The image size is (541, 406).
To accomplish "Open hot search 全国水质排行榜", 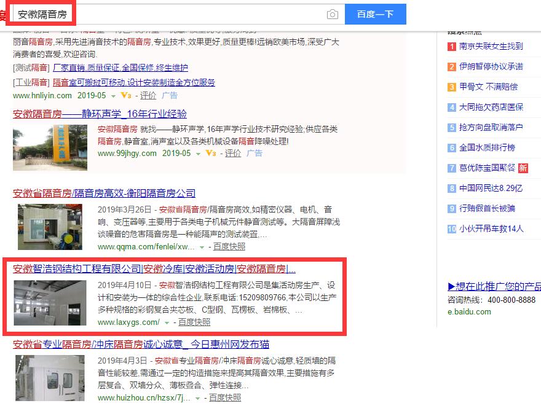I will click(487, 148).
